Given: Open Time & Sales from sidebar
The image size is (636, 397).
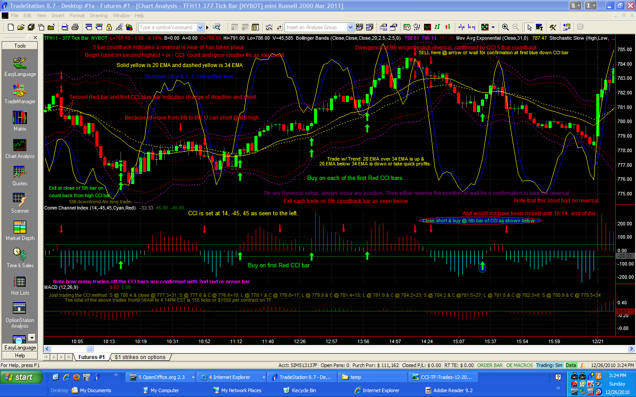Looking at the screenshot, I should coord(20,258).
